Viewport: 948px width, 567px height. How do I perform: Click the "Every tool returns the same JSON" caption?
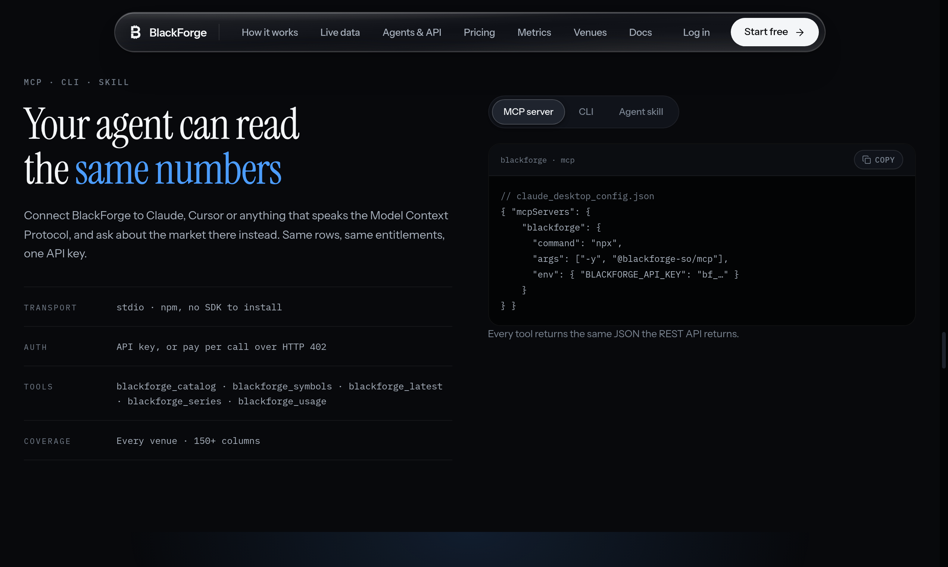pos(613,334)
